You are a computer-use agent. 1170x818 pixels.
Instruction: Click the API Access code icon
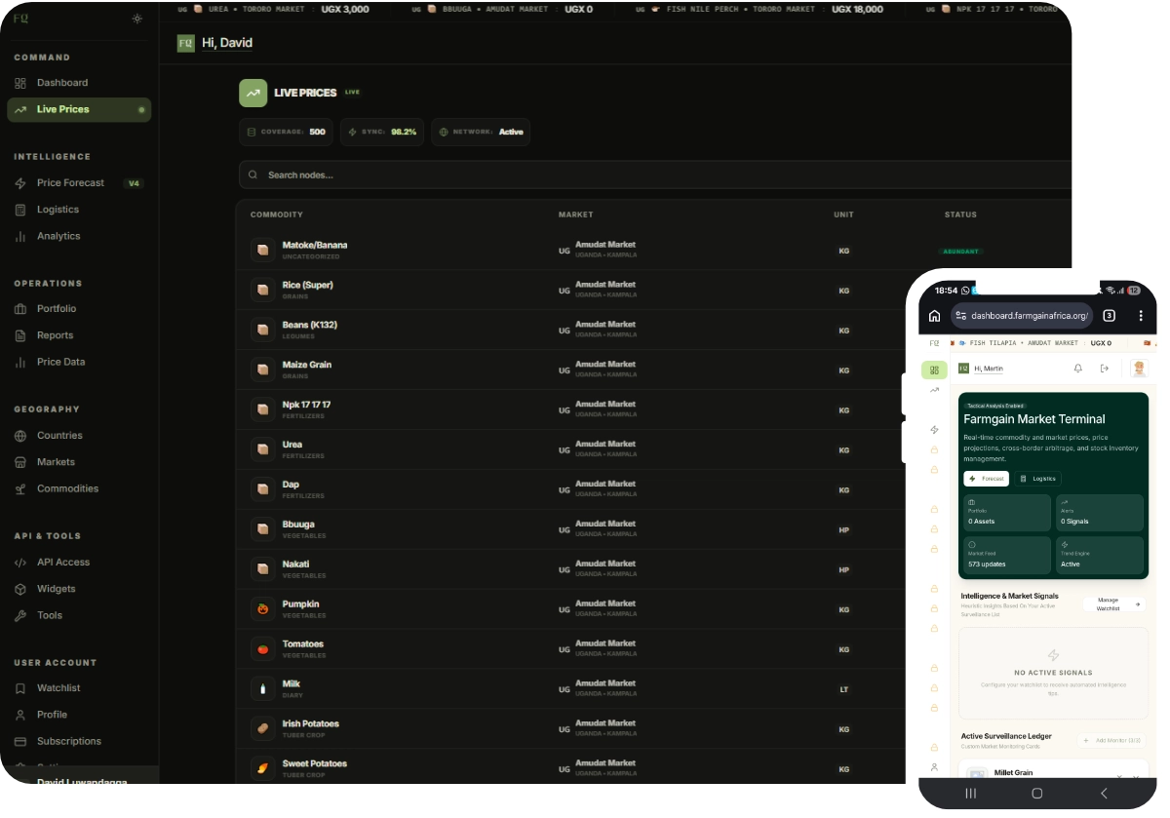click(x=20, y=563)
